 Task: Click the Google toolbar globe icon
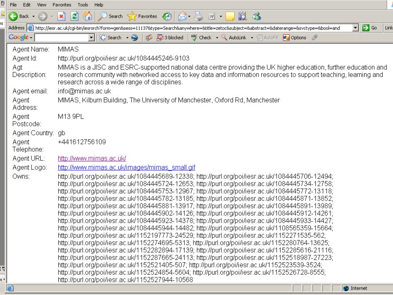135,38
